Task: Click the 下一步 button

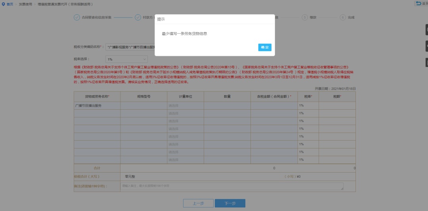Action: [x=230, y=203]
